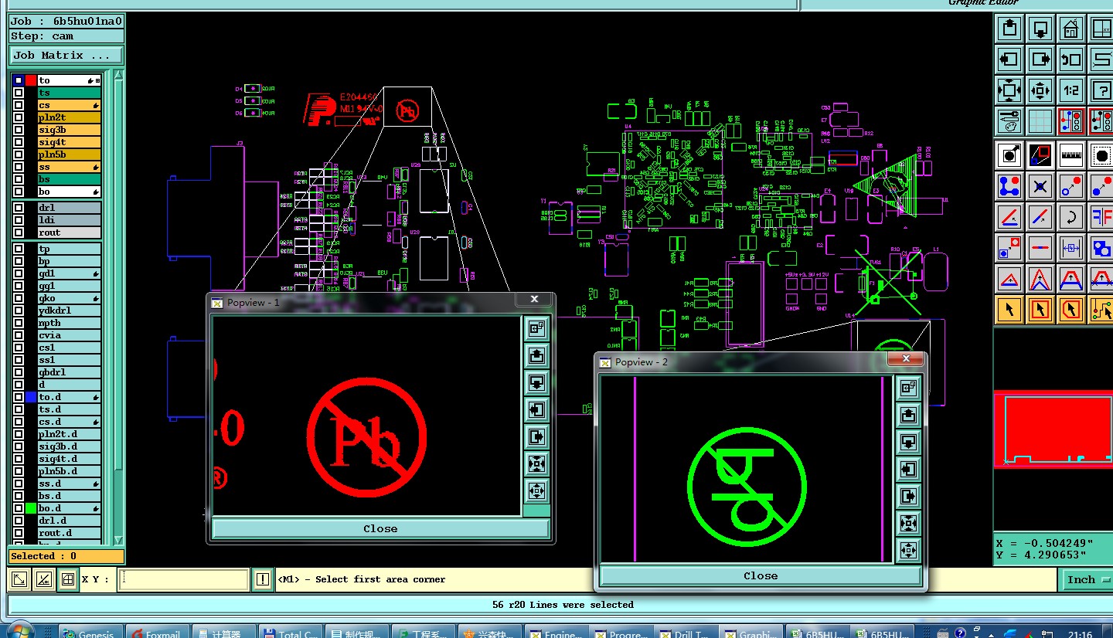This screenshot has height=638, width=1113.
Task: Close Popview - 2 with Close button
Action: pyautogui.click(x=761, y=576)
